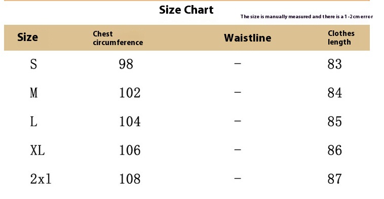Select the M size row label
384x199 pixels.
(x=34, y=93)
